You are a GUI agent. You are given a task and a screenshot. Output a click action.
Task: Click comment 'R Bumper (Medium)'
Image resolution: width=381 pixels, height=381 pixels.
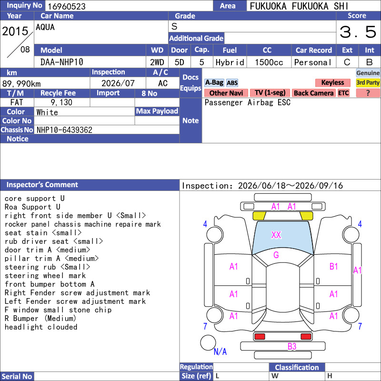tap(40, 318)
